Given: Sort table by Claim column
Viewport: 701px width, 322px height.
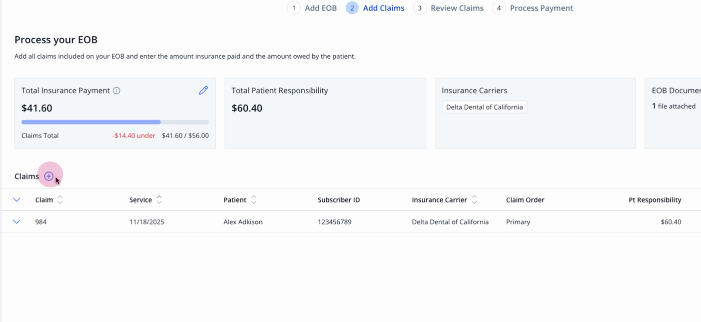Looking at the screenshot, I should [x=60, y=200].
